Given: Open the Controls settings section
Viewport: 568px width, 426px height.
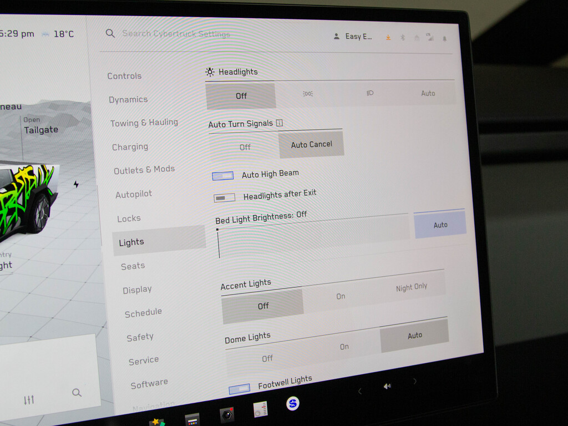Looking at the screenshot, I should (x=124, y=76).
